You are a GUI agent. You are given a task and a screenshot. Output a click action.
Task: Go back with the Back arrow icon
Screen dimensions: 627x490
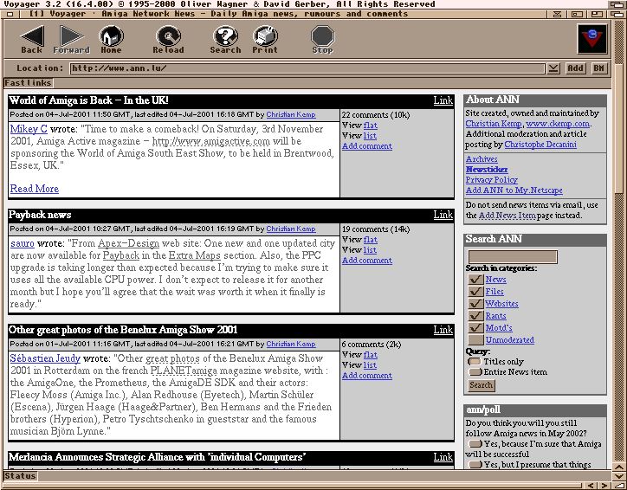(x=32, y=36)
